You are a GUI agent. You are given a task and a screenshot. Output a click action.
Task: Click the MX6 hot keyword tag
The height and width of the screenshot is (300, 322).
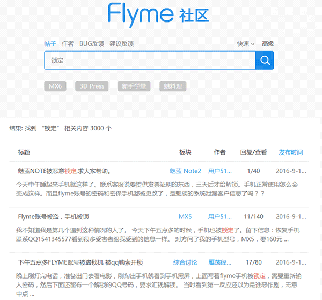click(x=55, y=86)
